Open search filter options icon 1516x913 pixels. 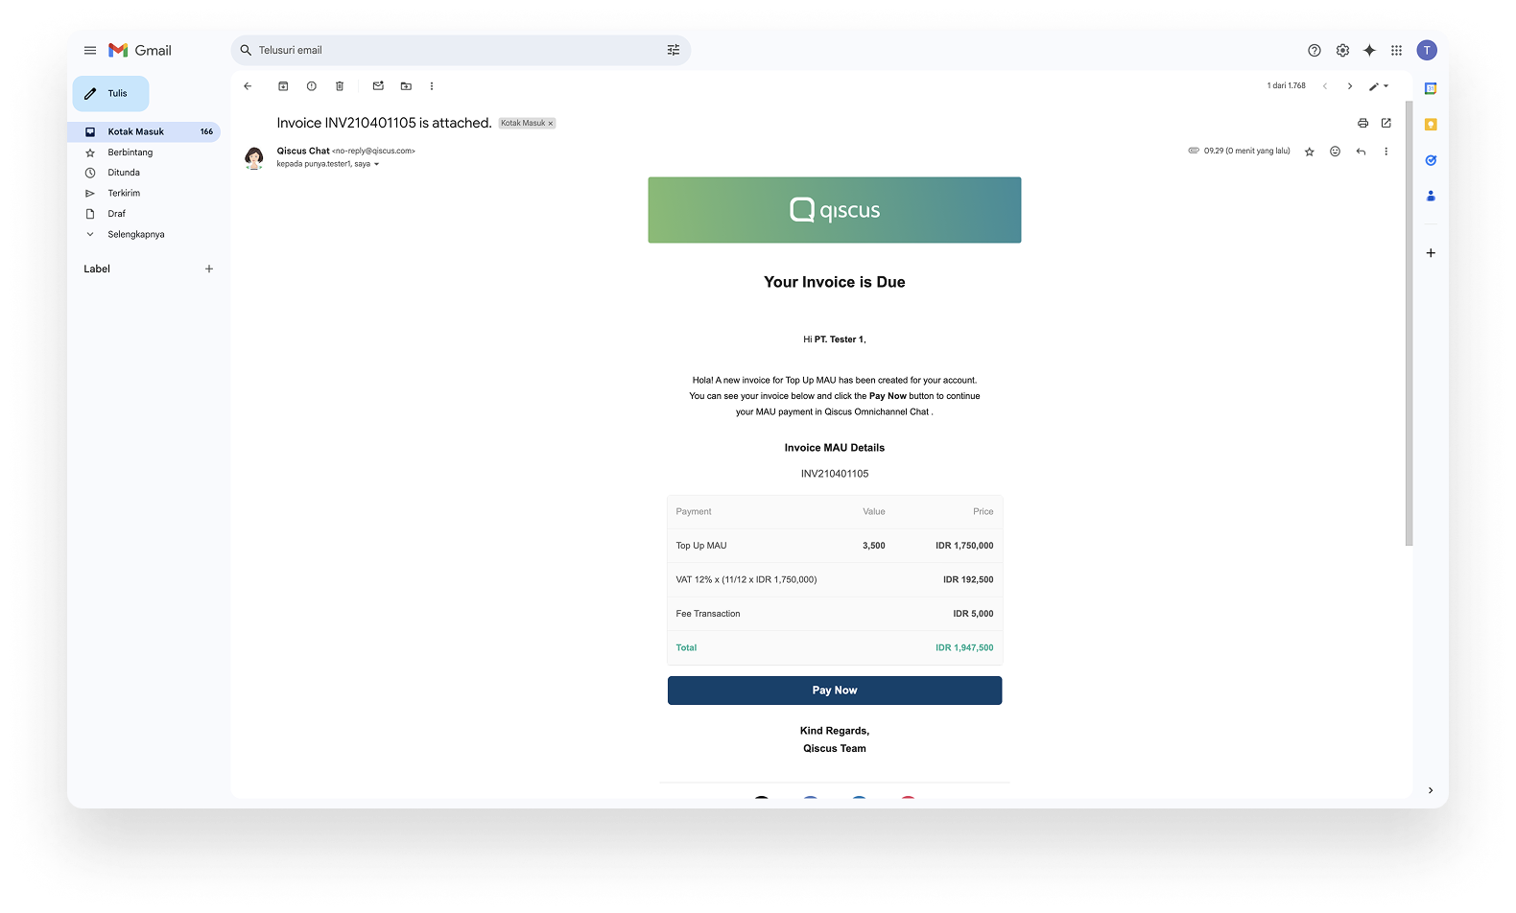tap(674, 50)
